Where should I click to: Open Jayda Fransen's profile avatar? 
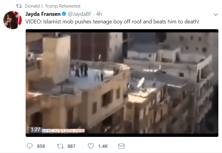13,20
